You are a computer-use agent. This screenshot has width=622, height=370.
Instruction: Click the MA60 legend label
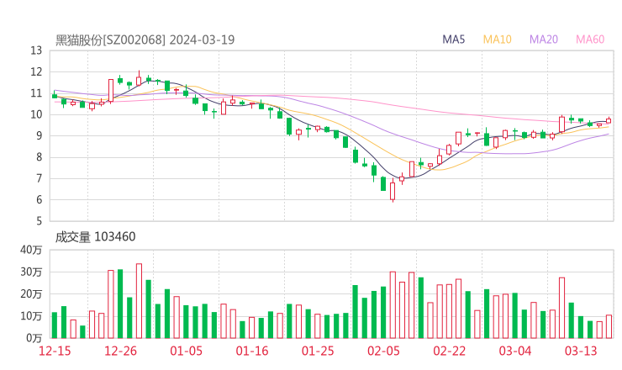pos(590,40)
